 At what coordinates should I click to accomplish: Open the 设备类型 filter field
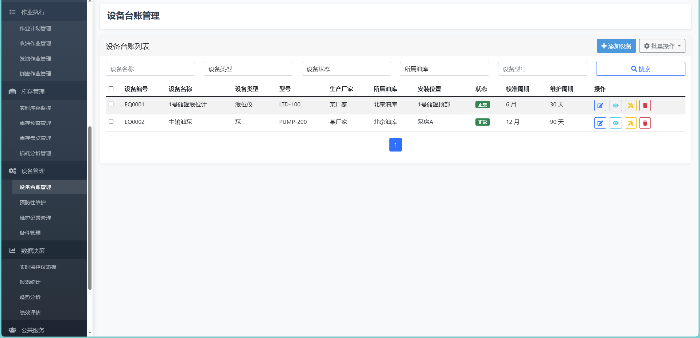point(248,69)
